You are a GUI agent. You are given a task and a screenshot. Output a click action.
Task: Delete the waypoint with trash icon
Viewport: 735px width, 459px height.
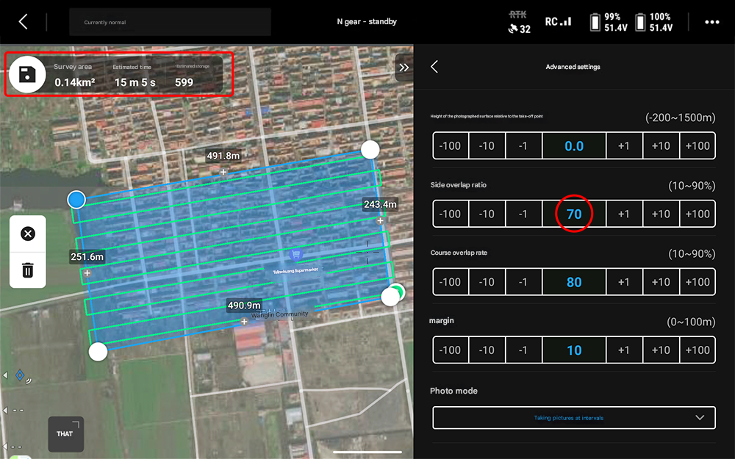point(28,270)
